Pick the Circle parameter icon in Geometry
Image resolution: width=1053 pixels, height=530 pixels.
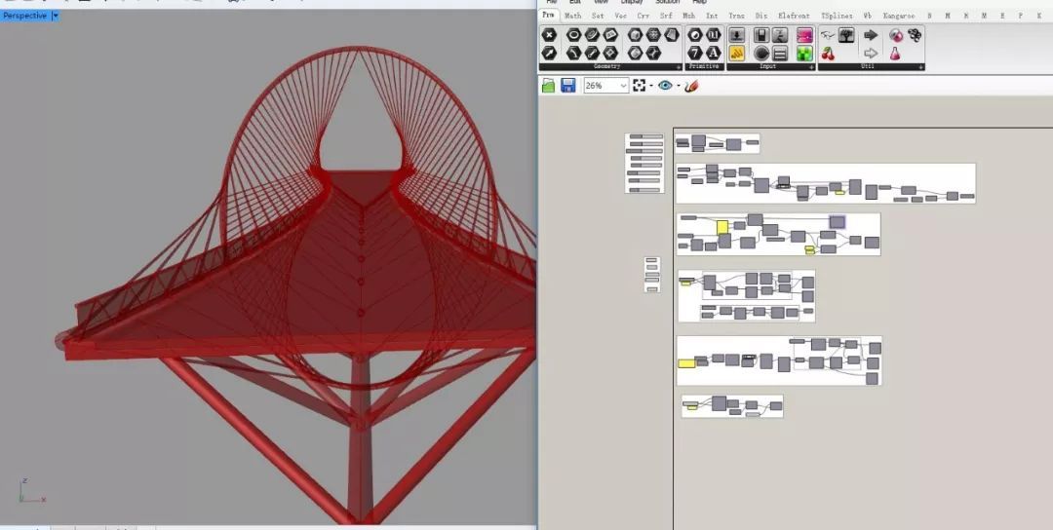coord(573,35)
